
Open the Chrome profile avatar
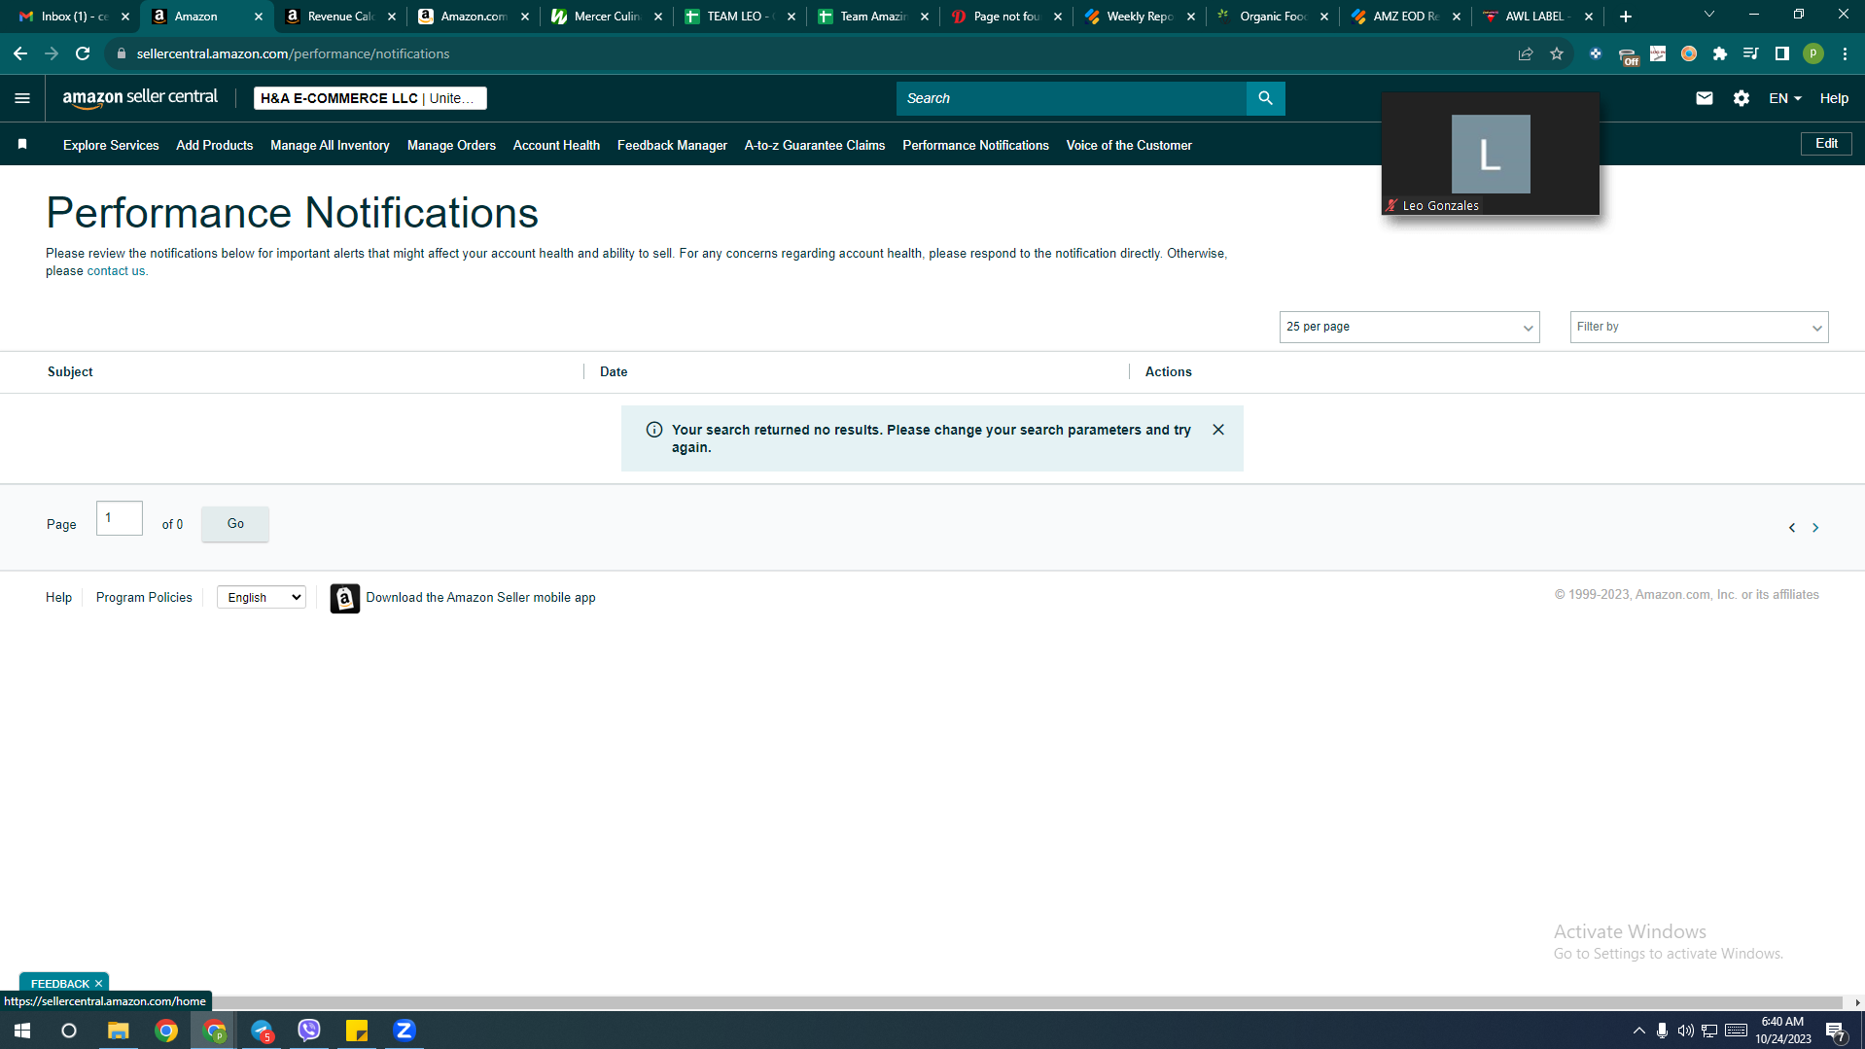(1813, 53)
